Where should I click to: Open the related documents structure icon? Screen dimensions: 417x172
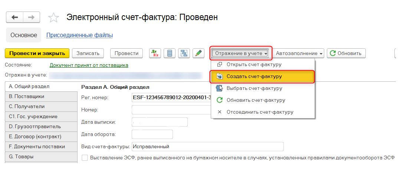coord(184,53)
